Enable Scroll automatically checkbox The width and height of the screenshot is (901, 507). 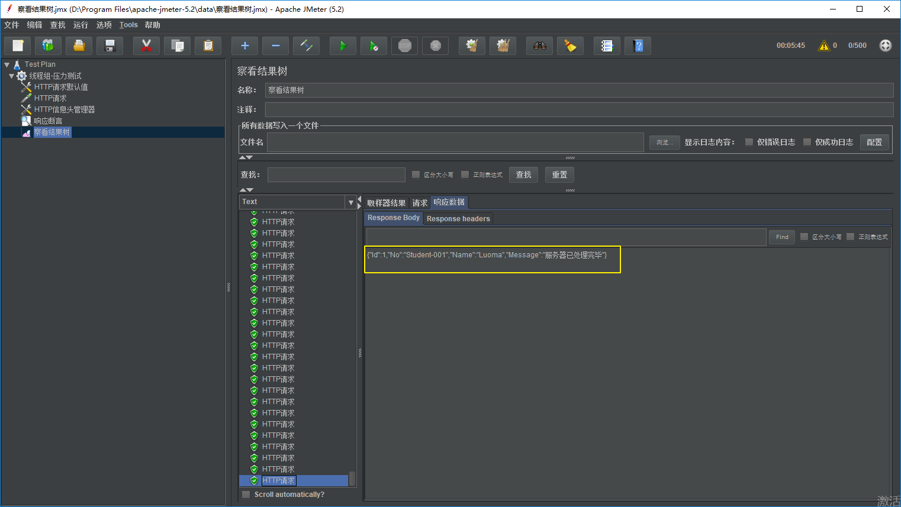[246, 495]
